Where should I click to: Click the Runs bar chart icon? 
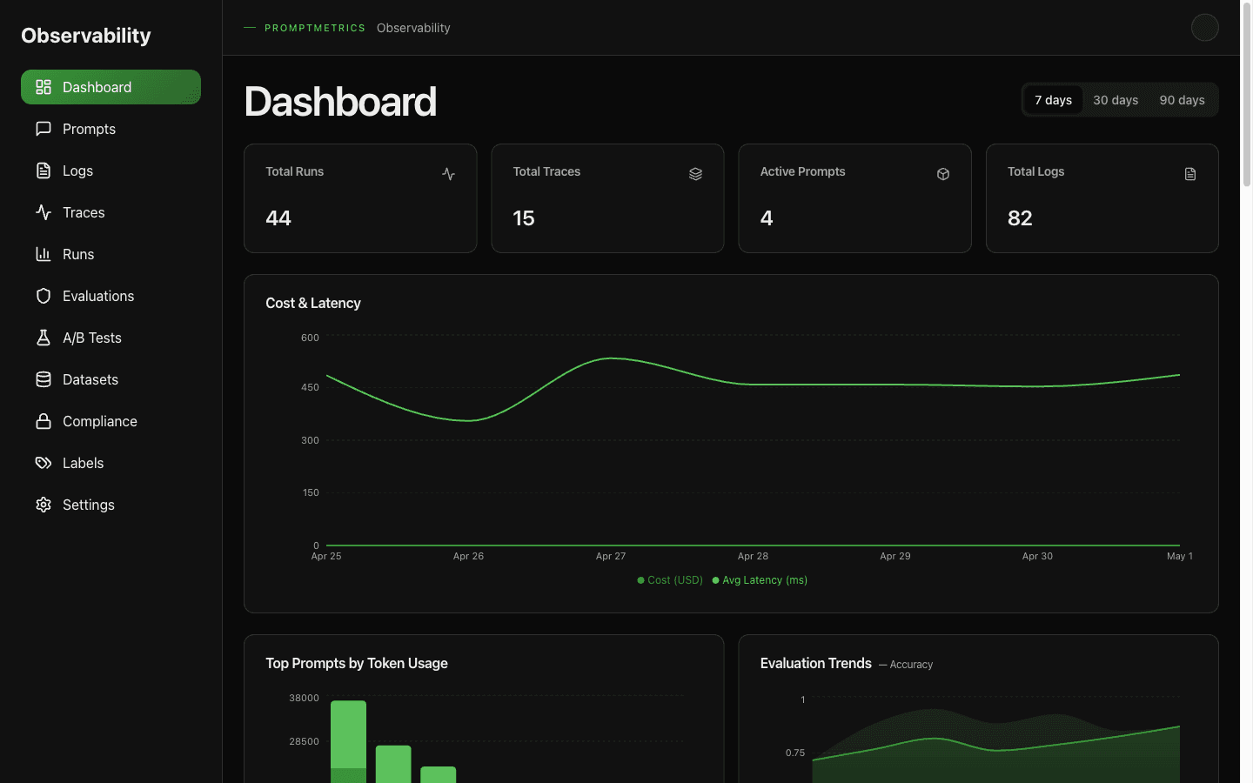[x=44, y=254]
